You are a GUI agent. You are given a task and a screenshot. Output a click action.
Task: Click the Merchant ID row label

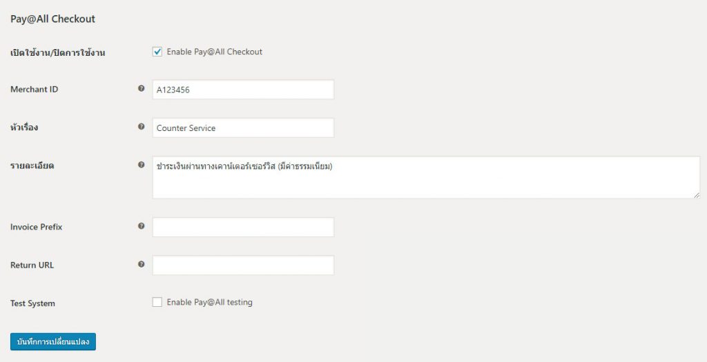point(35,89)
